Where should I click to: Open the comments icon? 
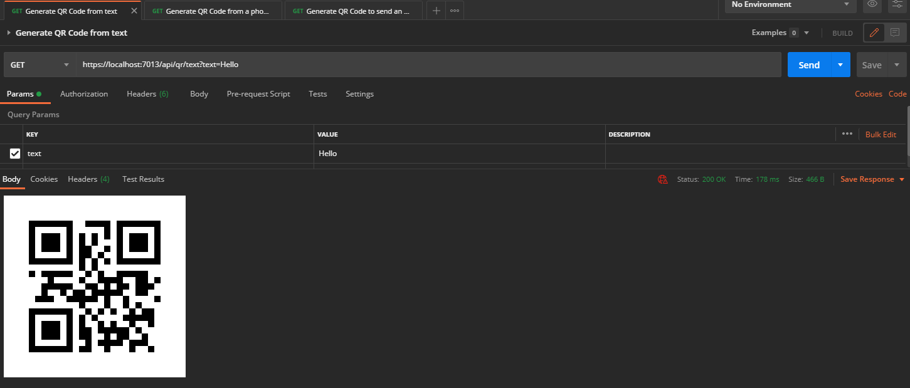point(895,33)
